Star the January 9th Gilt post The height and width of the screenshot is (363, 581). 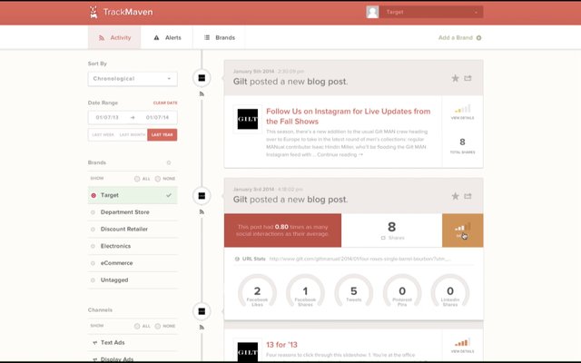[455, 78]
